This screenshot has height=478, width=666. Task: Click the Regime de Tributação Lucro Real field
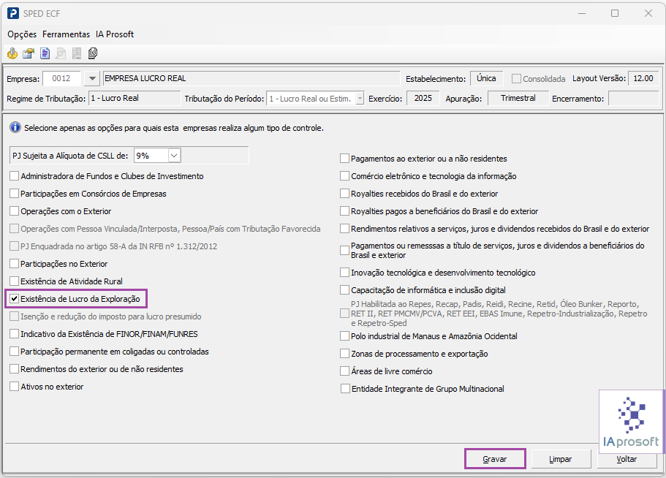135,99
